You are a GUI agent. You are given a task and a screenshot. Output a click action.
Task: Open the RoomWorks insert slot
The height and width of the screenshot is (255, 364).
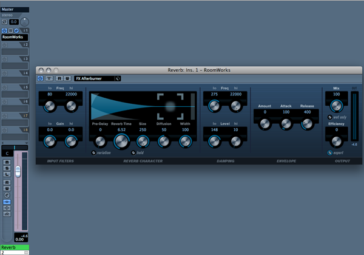(15, 37)
